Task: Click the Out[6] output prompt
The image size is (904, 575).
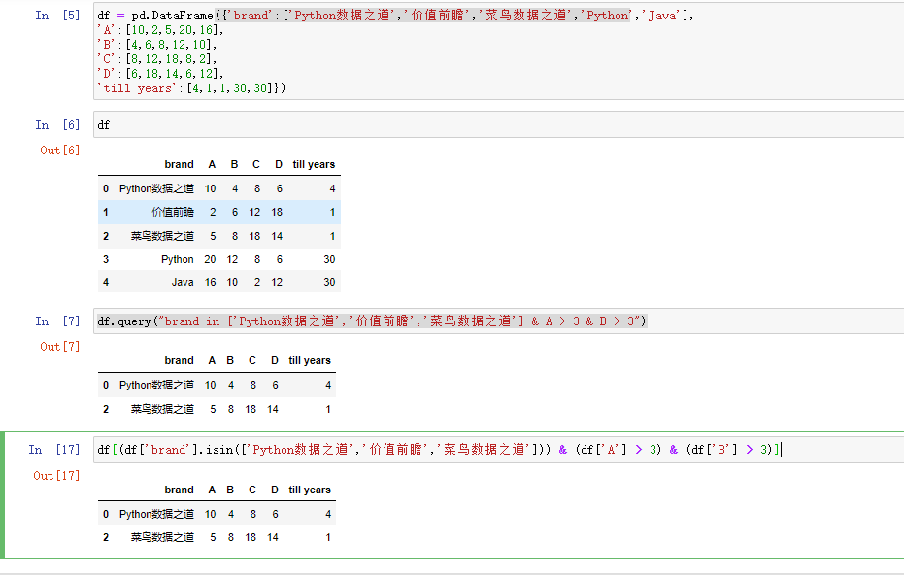Action: click(63, 151)
